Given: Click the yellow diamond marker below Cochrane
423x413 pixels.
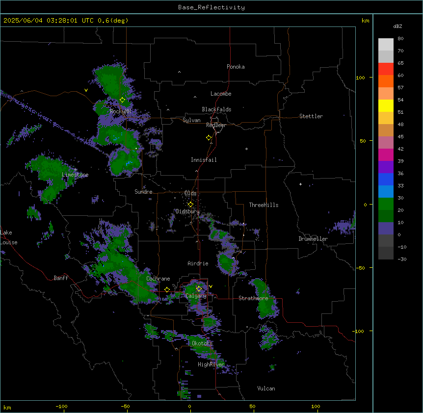Looking at the screenshot, I should click(x=167, y=290).
